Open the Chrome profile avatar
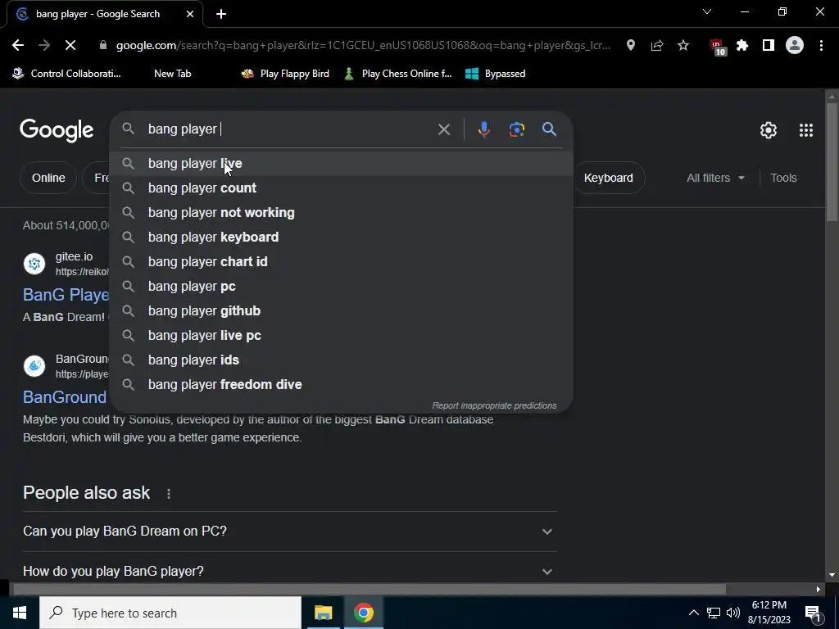The width and height of the screenshot is (839, 629). pos(795,46)
